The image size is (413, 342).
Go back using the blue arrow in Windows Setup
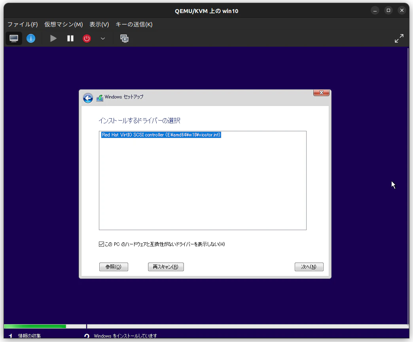click(x=88, y=98)
